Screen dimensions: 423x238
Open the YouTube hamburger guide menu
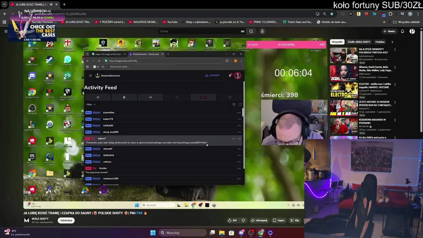pyautogui.click(x=6, y=31)
